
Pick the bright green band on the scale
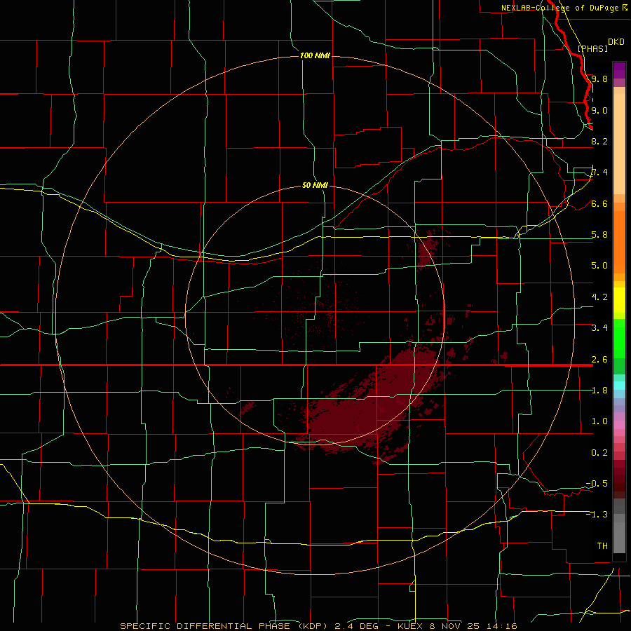click(x=619, y=339)
